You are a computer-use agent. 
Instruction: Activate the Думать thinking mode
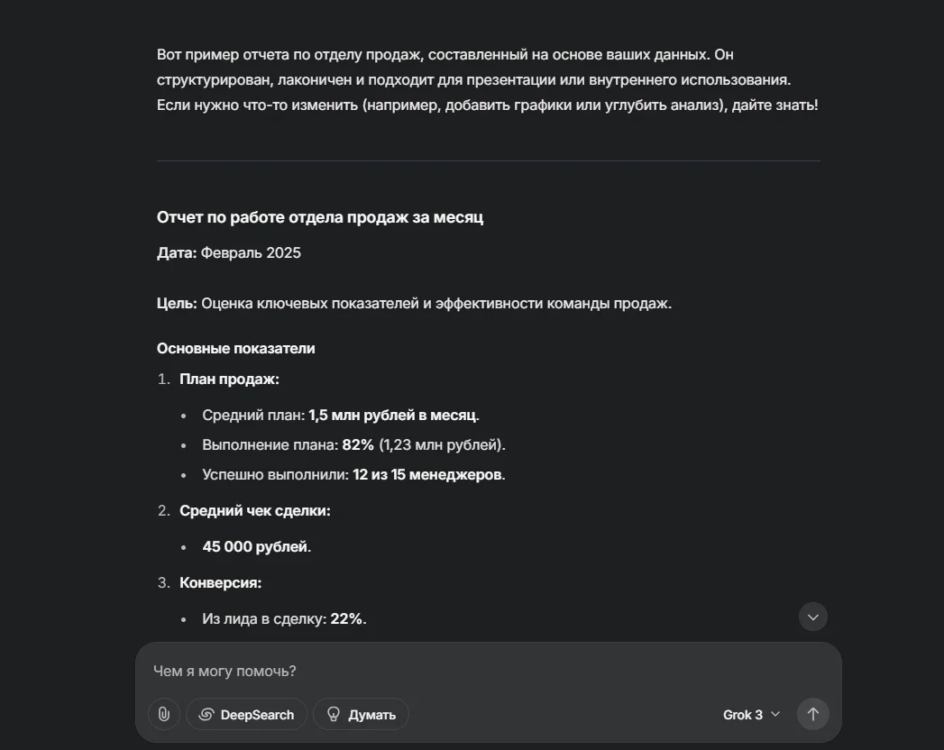click(x=360, y=714)
